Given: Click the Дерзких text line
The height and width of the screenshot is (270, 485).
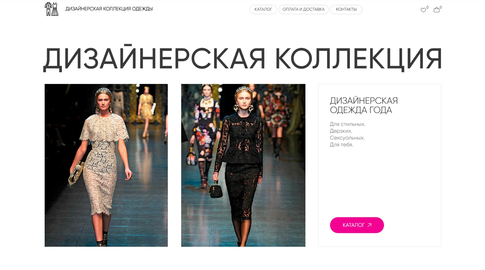Looking at the screenshot, I should (x=341, y=131).
